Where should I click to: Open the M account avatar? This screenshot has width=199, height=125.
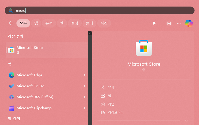pos(169,23)
